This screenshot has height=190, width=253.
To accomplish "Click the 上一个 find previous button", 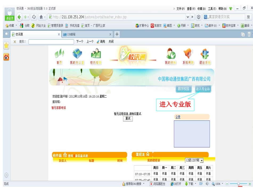I will [x=90, y=42].
